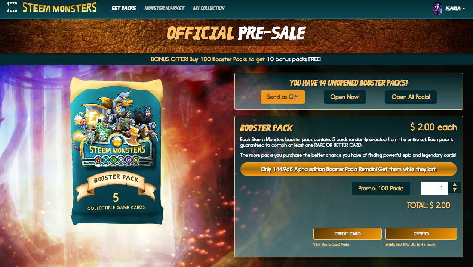Click the Steem Monsters fang logo icon

12,7
